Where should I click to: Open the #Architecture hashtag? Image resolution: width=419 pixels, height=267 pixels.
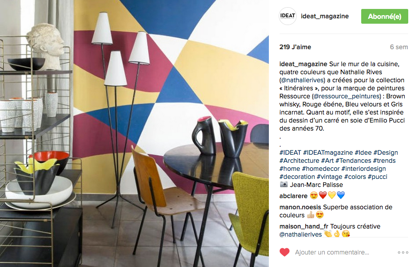[x=299, y=161]
